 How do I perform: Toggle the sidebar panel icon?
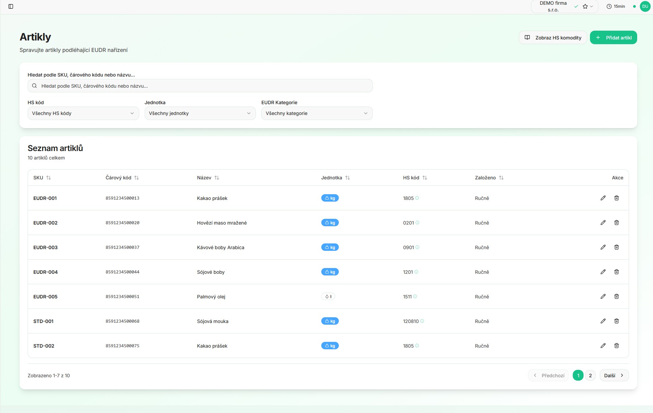point(11,6)
